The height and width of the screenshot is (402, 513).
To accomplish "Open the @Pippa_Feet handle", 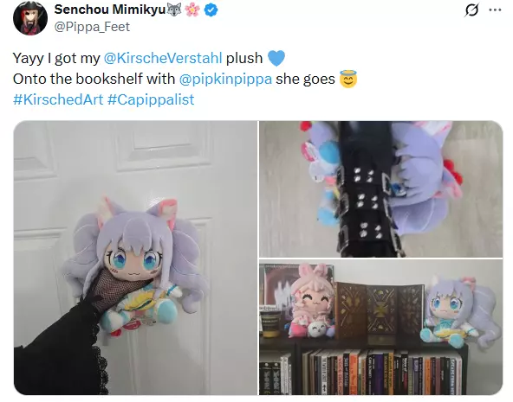I will 92,27.
